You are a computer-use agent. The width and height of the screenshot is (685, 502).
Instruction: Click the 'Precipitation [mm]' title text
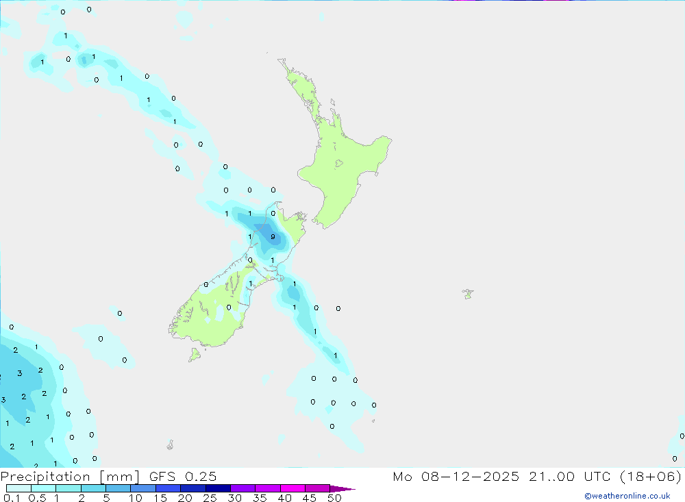tap(70, 477)
